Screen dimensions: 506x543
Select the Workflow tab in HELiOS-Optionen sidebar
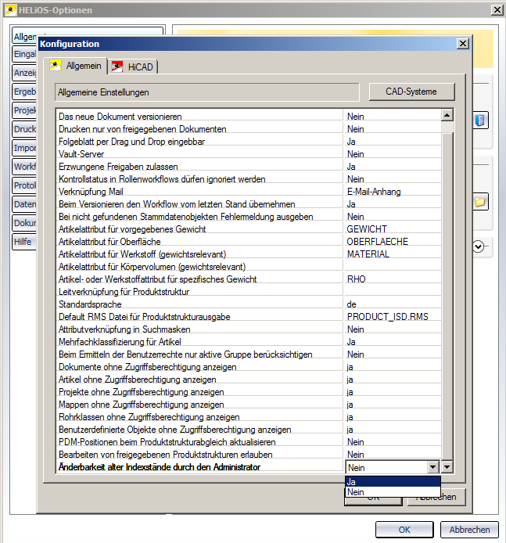click(x=24, y=167)
